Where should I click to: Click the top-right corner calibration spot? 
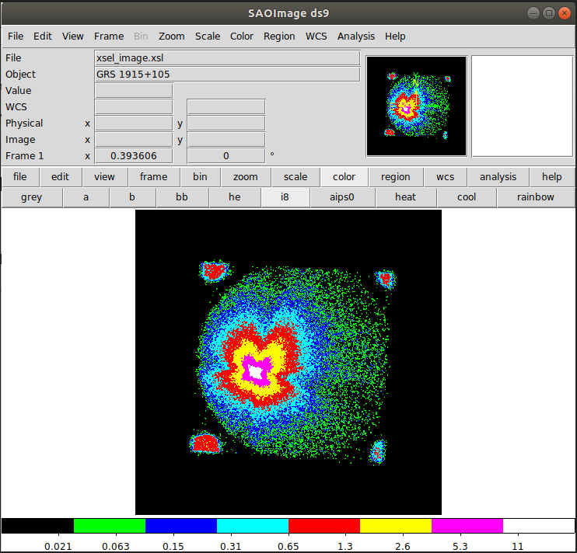click(x=385, y=279)
